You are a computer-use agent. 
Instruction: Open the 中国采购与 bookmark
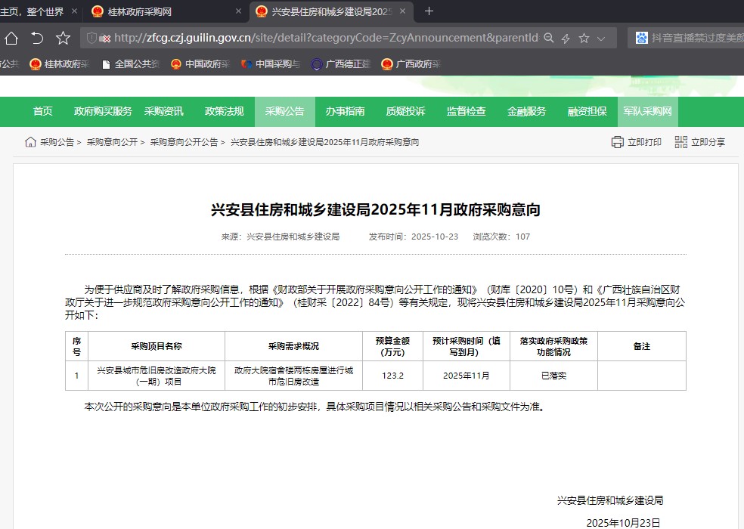[271, 64]
